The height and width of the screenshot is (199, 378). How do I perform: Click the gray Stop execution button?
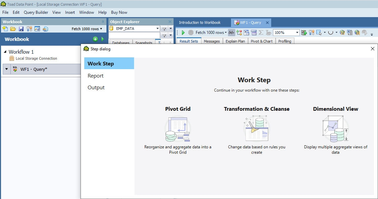[191, 33]
